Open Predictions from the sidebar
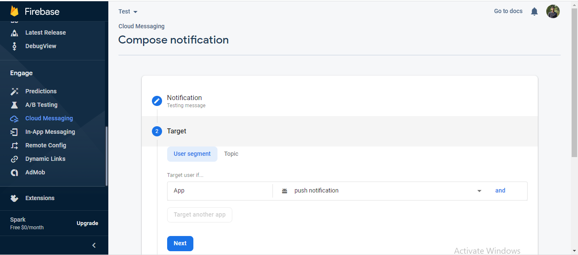Screen dimensions: 578x255 (x=41, y=91)
